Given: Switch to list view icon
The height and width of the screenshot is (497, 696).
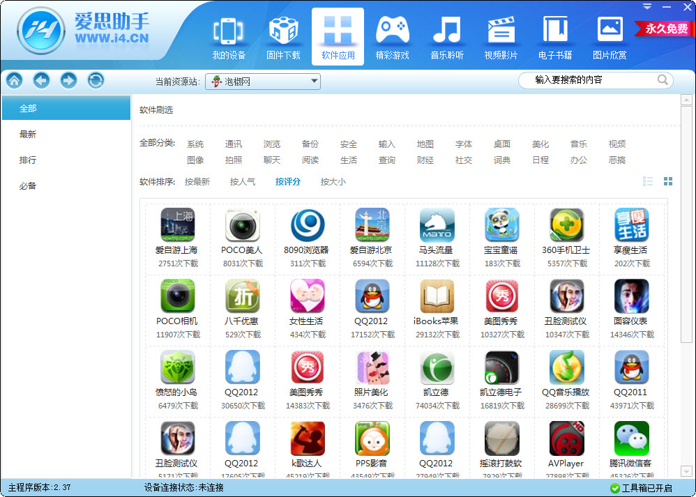Looking at the screenshot, I should 648,181.
